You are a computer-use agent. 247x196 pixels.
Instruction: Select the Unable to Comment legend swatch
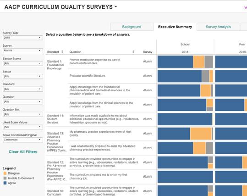tap(5, 178)
